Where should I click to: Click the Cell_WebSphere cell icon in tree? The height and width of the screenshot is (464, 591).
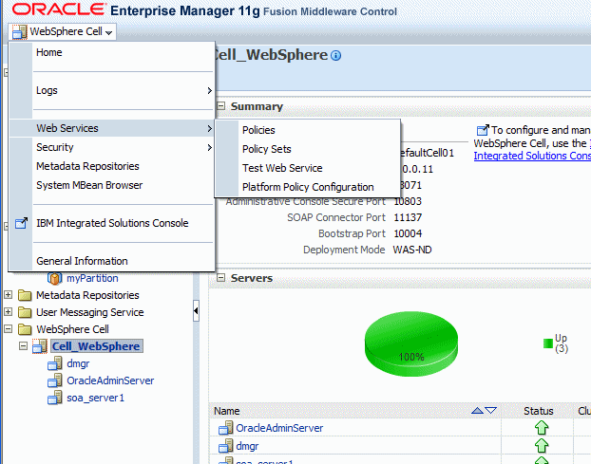40,346
